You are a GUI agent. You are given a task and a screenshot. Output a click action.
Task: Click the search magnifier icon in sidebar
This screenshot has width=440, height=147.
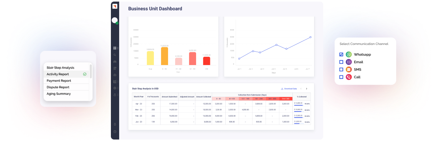click(x=114, y=55)
